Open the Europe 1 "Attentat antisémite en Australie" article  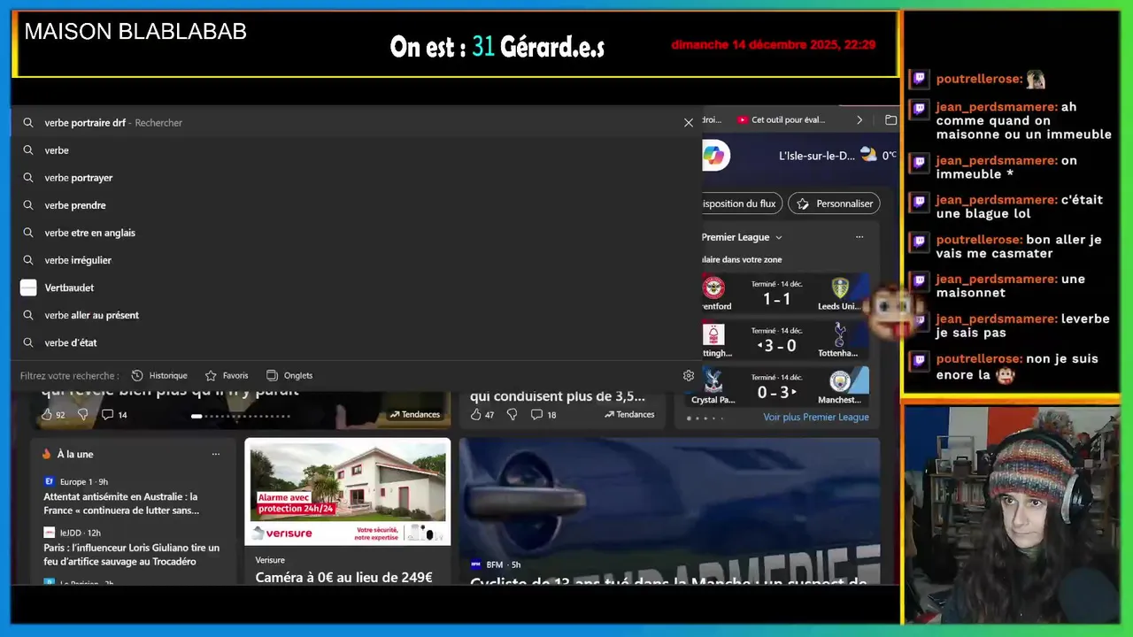coord(121,503)
